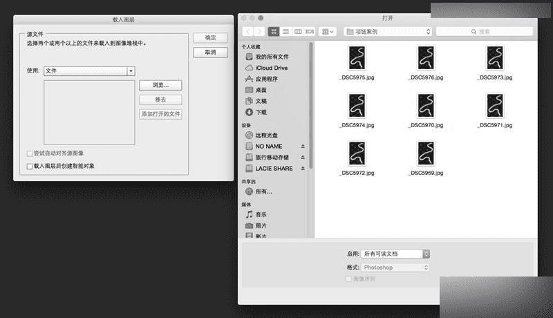Toggle the 图像序列 checkbox

pos(348,279)
